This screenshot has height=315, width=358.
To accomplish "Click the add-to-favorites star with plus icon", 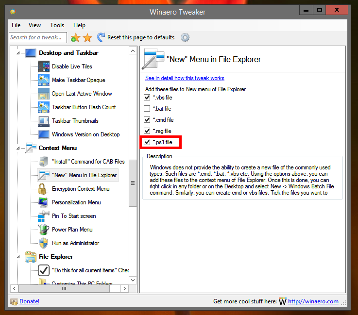I will [75, 38].
